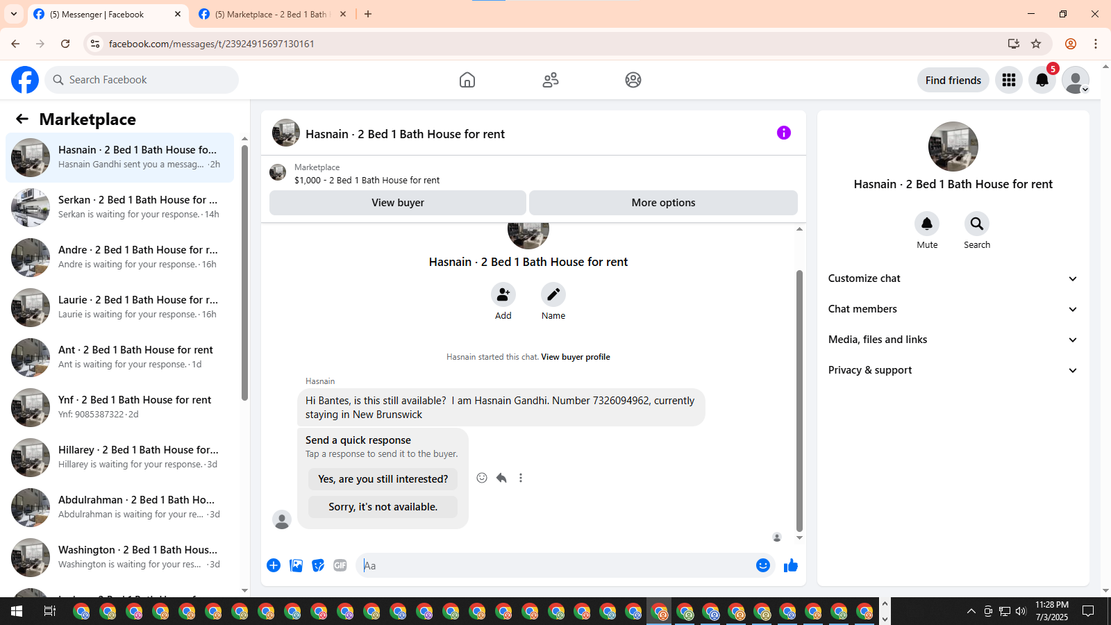The image size is (1111, 625).
Task: Click the Name edit pencil icon
Action: click(553, 294)
